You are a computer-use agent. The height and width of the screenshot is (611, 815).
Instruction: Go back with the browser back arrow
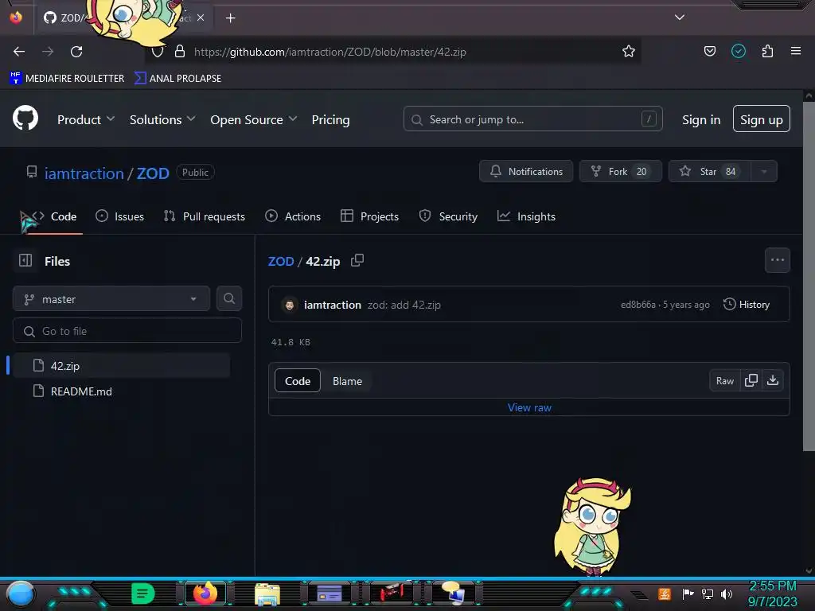(19, 52)
